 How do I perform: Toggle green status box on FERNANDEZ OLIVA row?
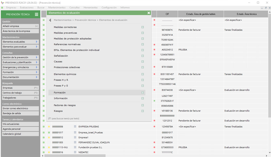tap(44, 142)
